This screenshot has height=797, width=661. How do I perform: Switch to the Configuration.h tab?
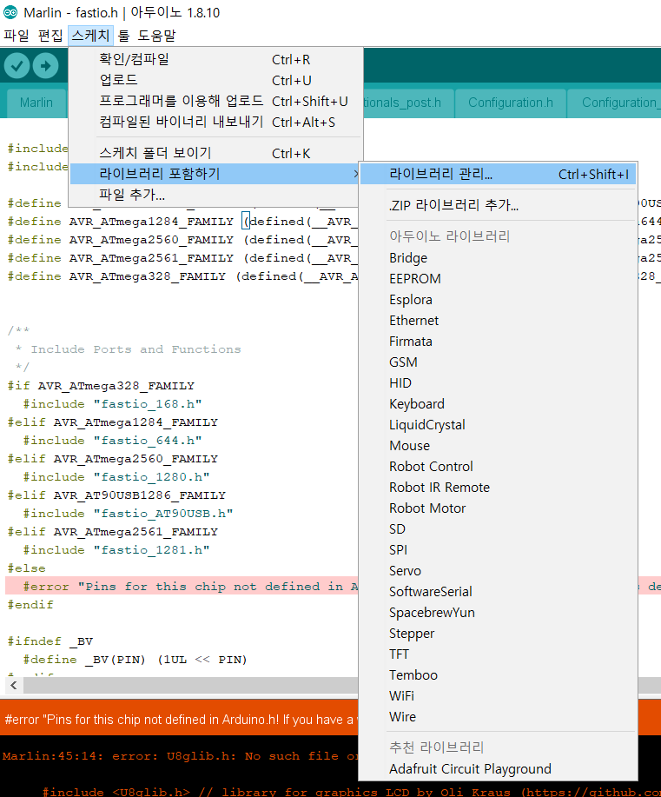(510, 103)
